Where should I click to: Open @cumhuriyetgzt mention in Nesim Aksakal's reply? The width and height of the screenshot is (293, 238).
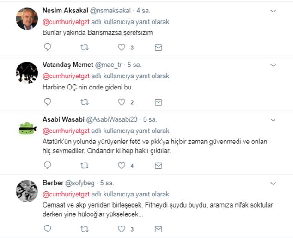tap(66, 22)
